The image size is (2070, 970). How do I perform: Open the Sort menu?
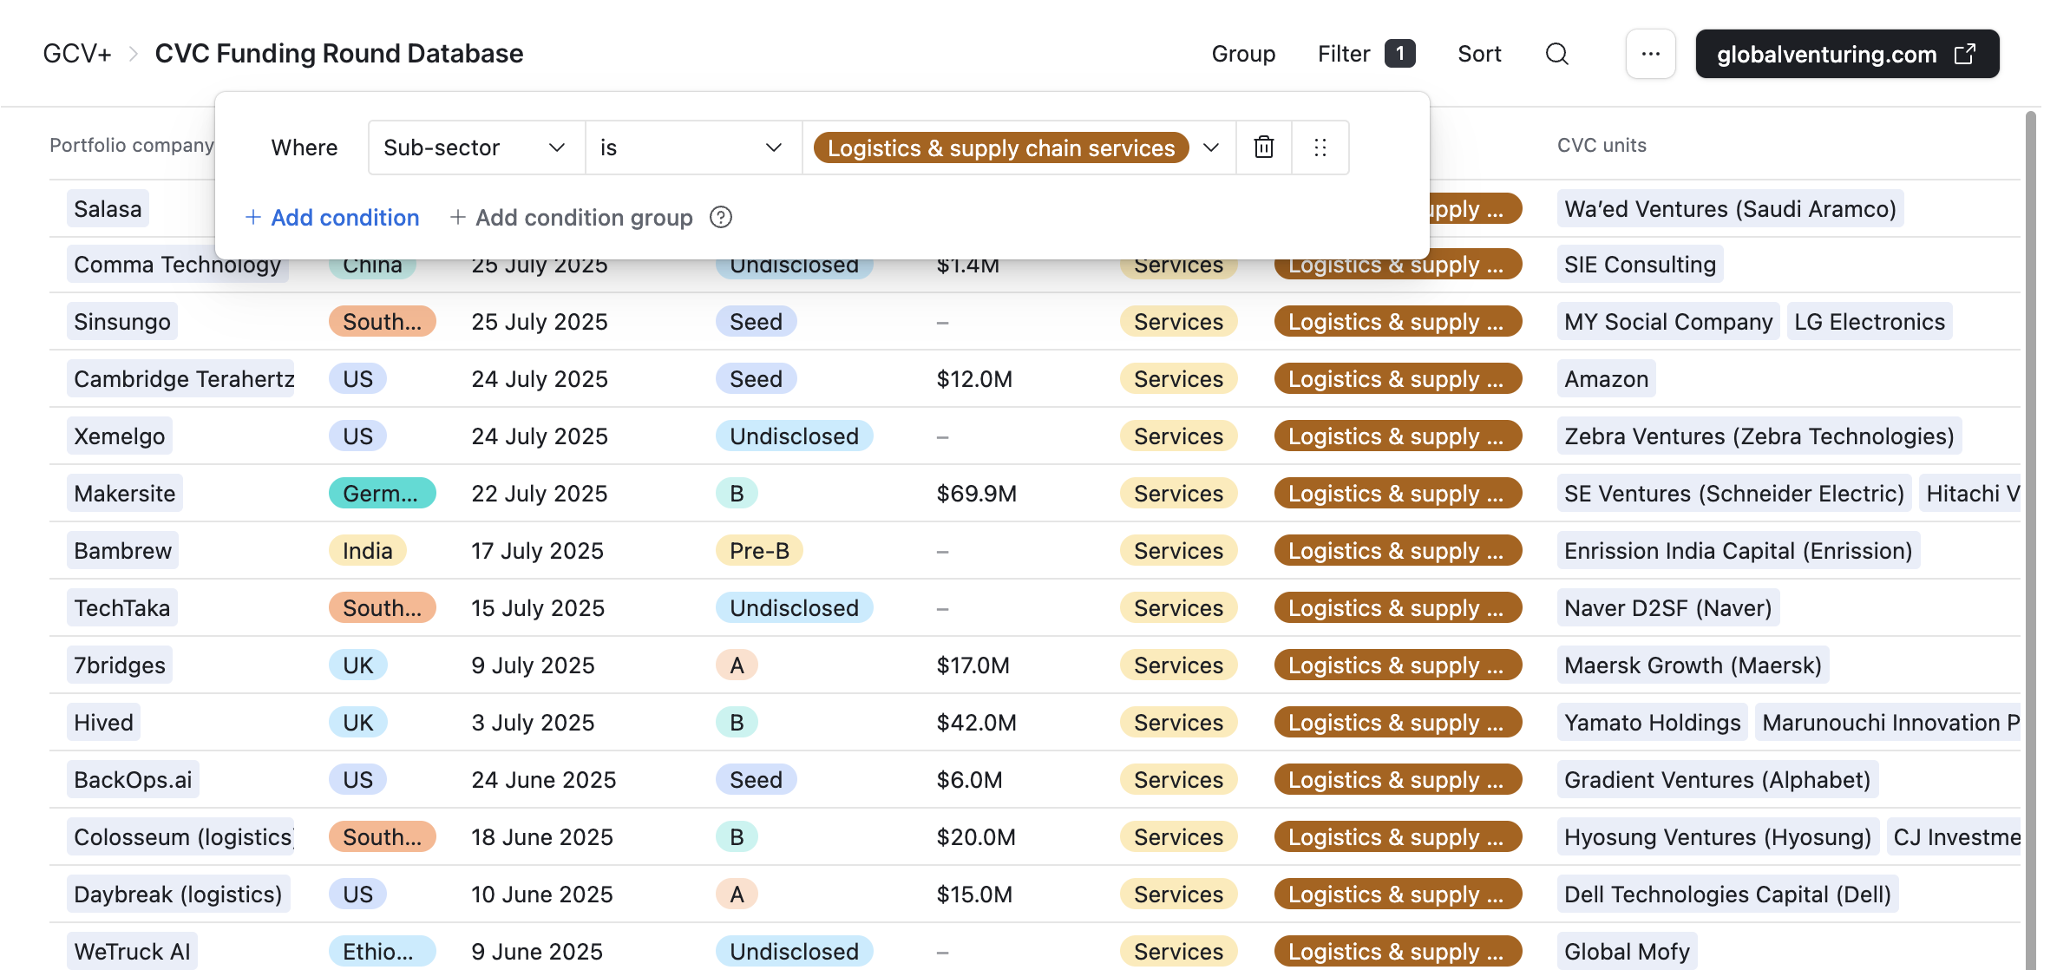1478,54
